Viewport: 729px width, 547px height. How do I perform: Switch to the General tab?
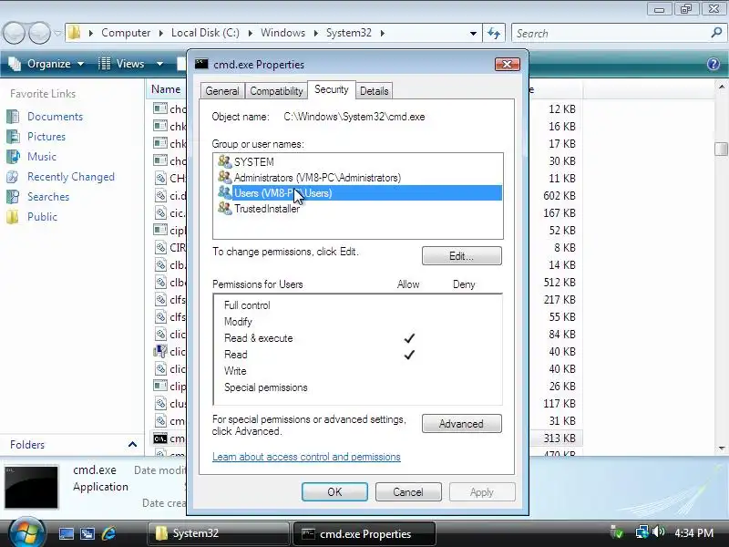(221, 90)
